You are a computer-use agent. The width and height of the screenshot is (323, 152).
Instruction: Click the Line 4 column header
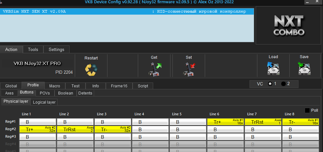(x=139, y=114)
